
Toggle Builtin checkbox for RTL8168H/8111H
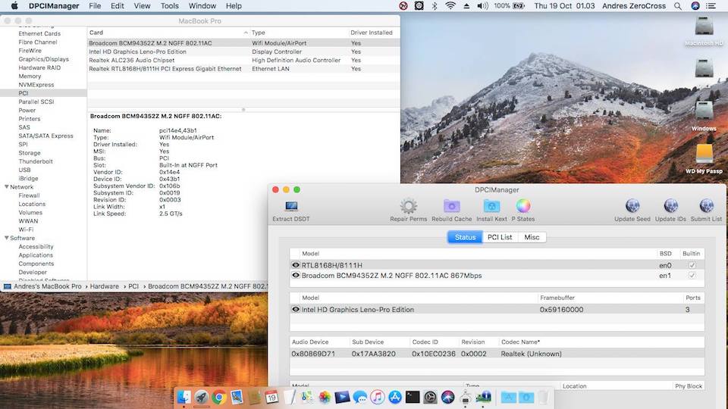(x=692, y=265)
